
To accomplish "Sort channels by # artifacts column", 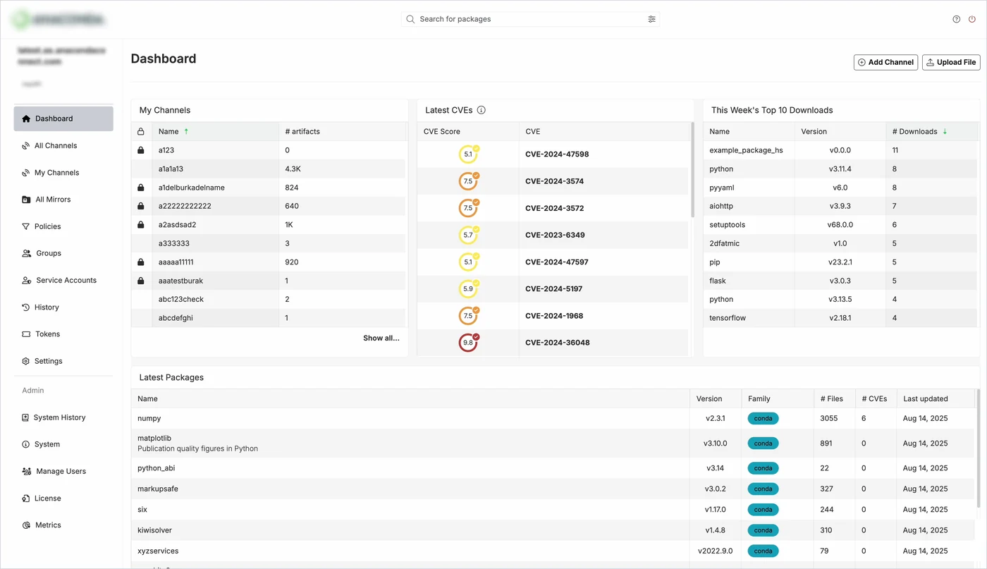I will 343,132.
